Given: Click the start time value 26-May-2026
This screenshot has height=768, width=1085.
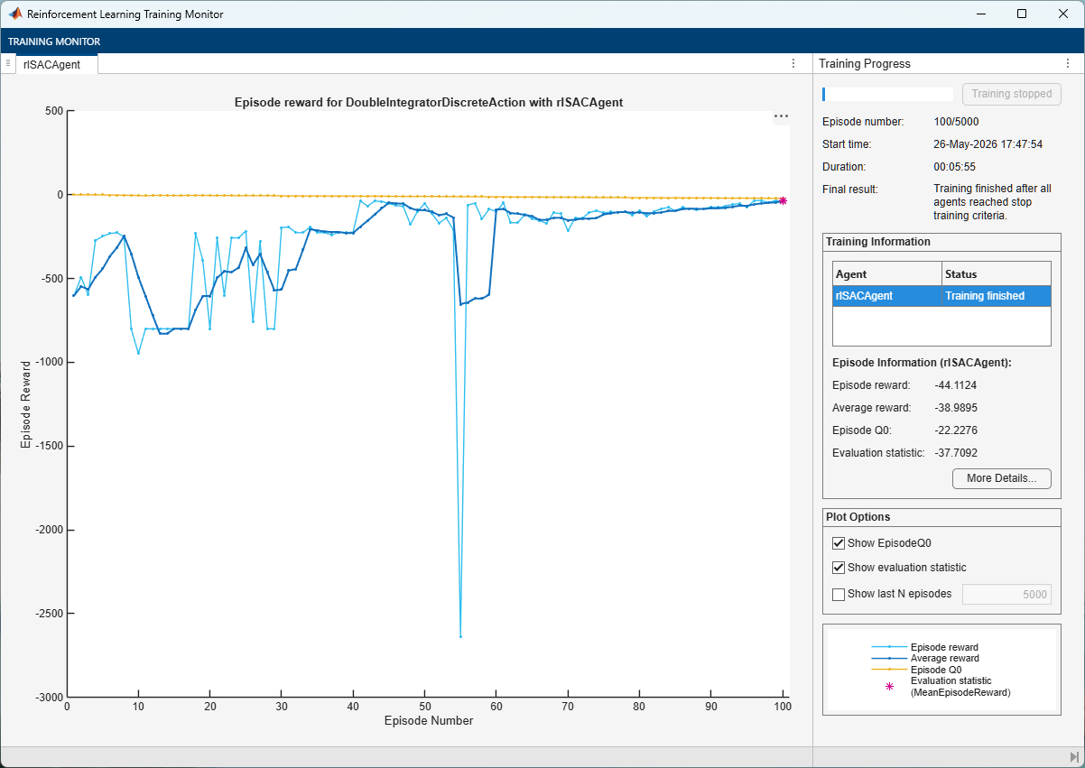Looking at the screenshot, I should pyautogui.click(x=988, y=144).
